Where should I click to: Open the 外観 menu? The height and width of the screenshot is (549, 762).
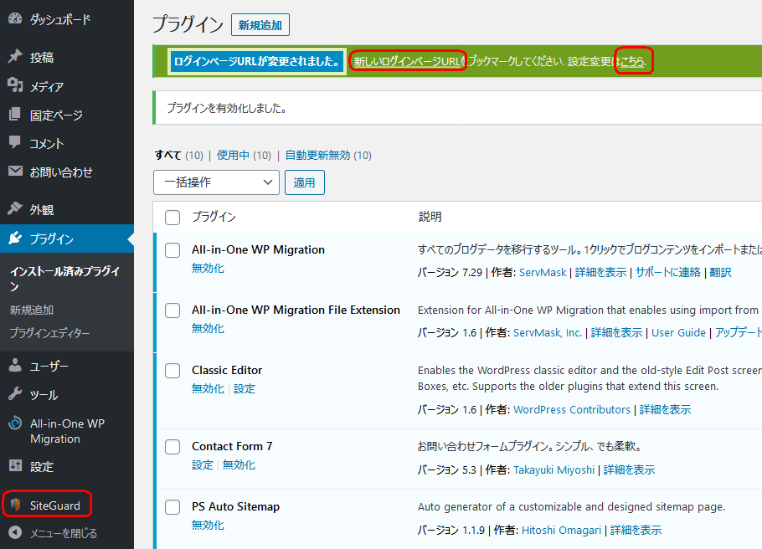pyautogui.click(x=42, y=209)
